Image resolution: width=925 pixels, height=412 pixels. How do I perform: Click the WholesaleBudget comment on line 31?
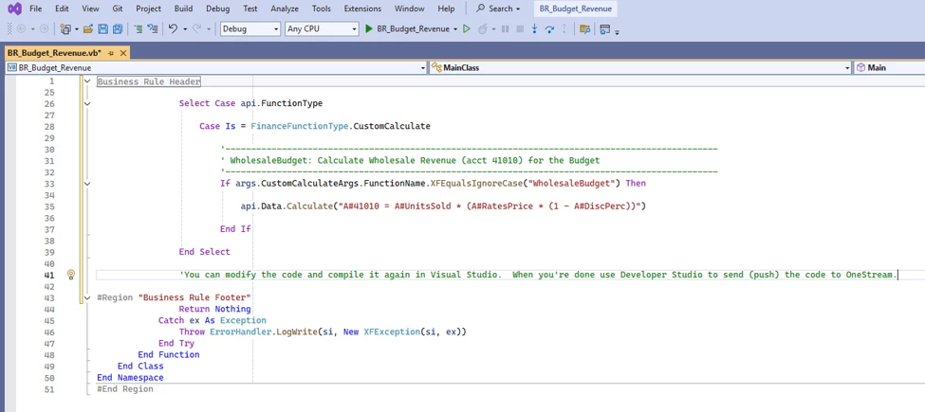tap(410, 160)
